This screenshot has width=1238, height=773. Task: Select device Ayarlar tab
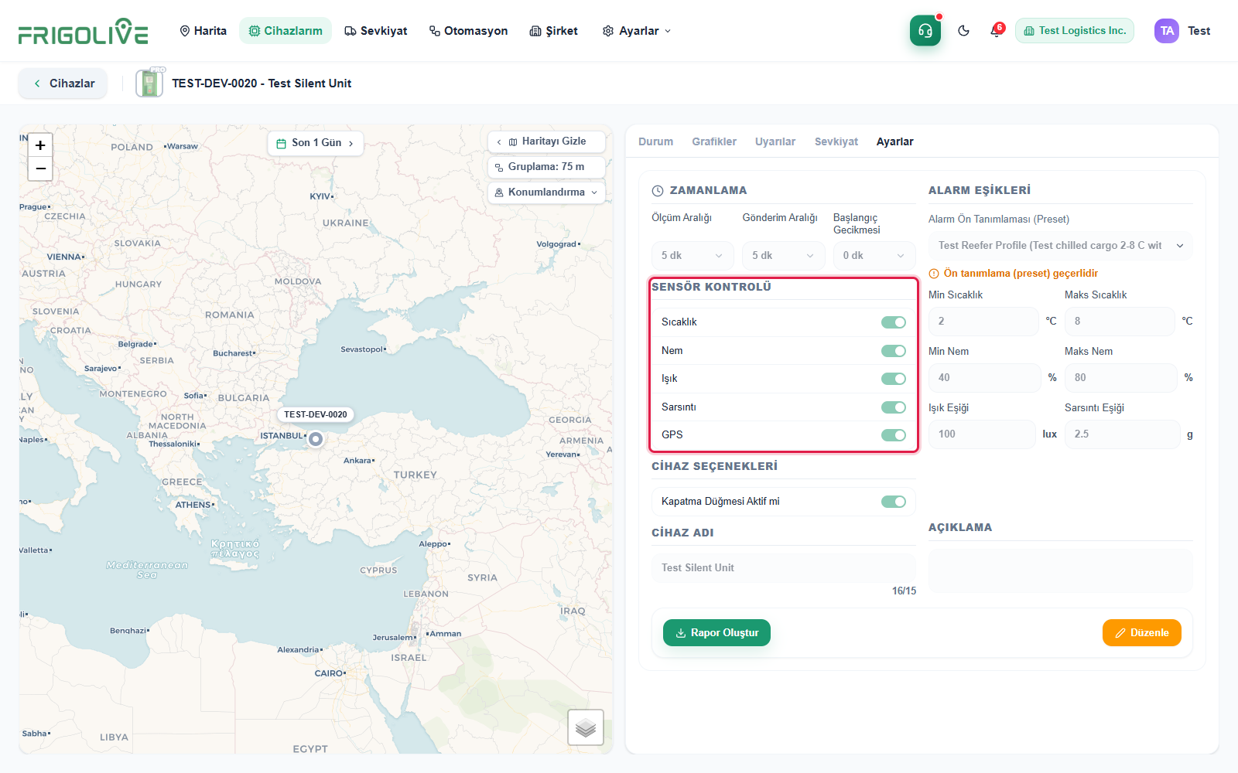(x=894, y=141)
